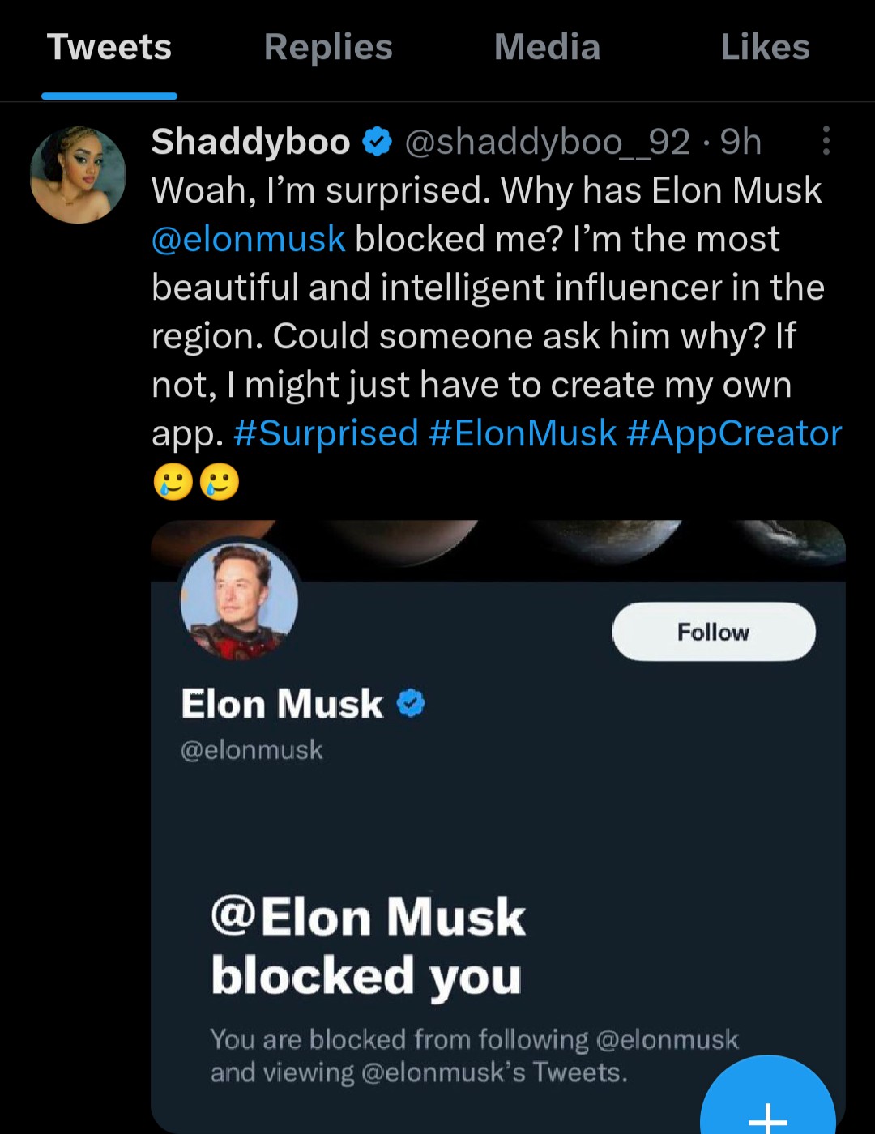Tap Elon Musk's avatar in embedded image
The width and height of the screenshot is (875, 1134).
click(239, 601)
